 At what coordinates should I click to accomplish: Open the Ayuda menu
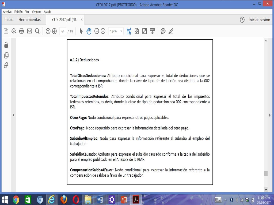48,12
